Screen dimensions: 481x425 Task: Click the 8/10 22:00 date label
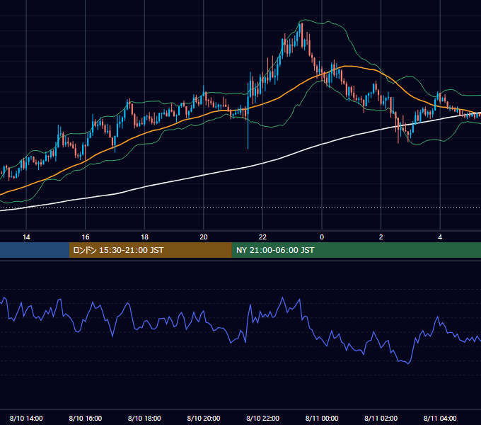coord(262,418)
